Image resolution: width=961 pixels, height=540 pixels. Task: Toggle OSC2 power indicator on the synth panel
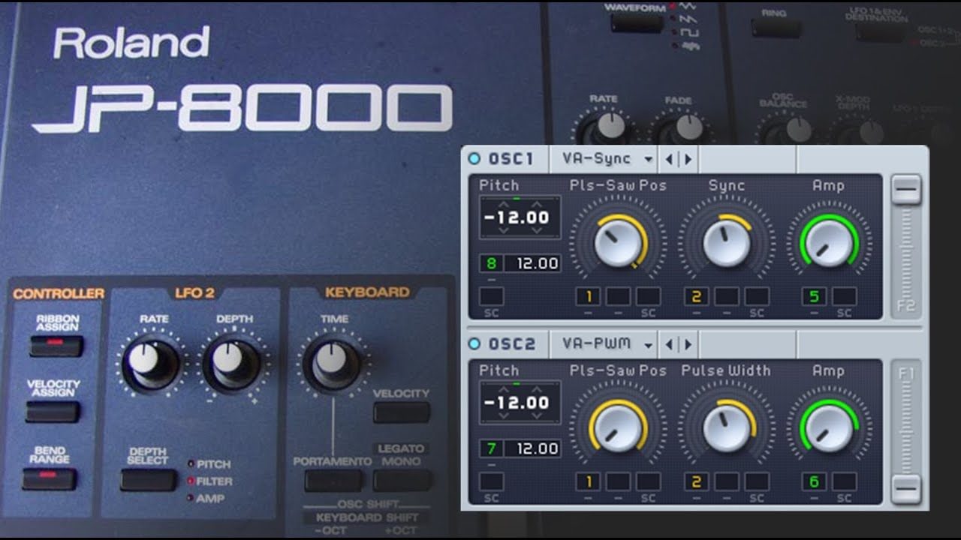(x=474, y=344)
